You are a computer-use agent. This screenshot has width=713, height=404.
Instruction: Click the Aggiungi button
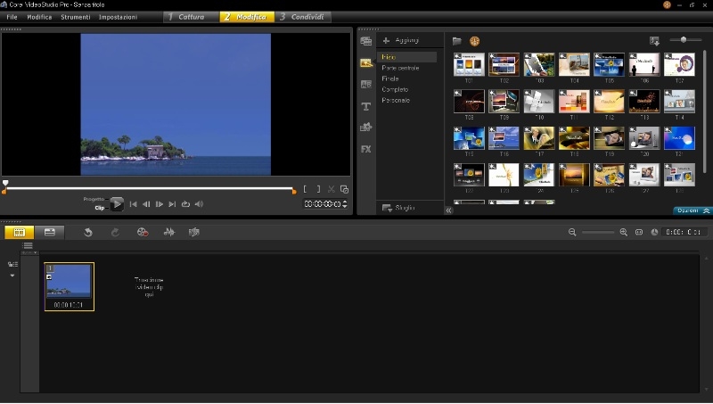coord(400,41)
